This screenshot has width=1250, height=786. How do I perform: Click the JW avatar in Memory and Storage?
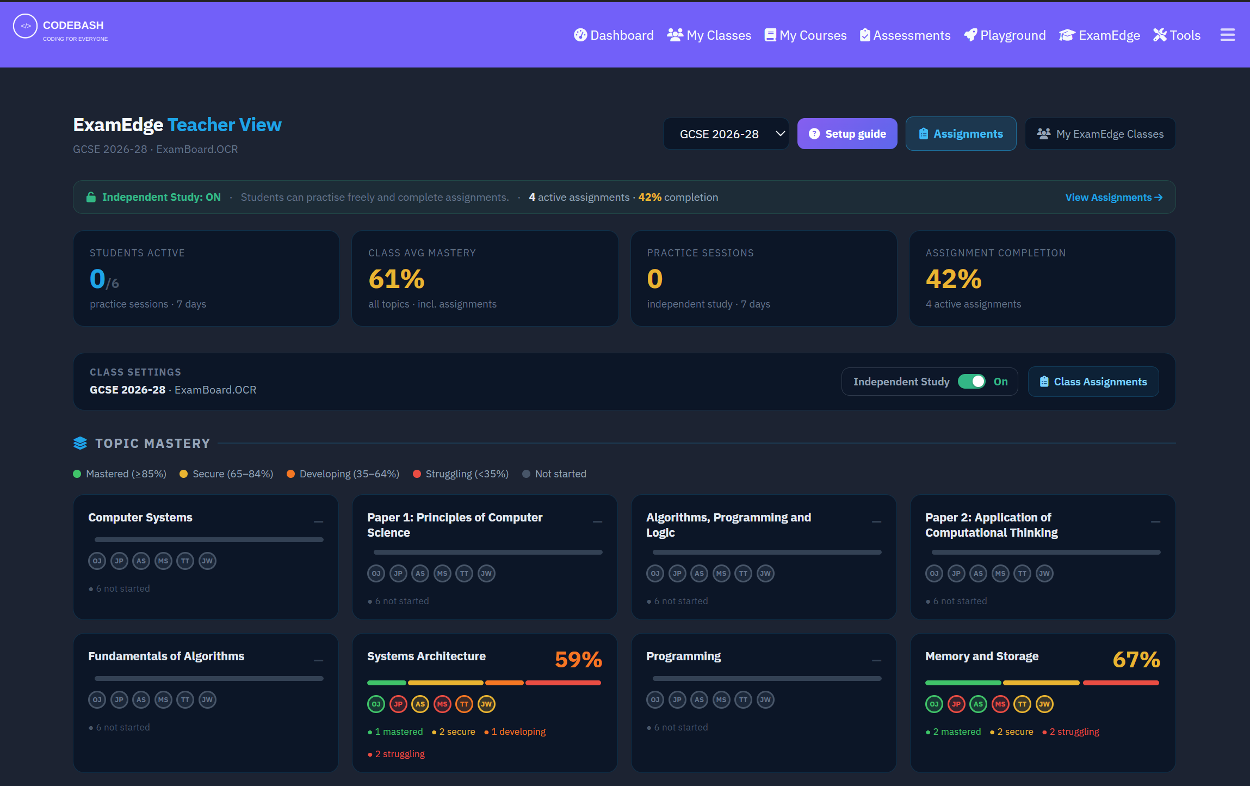[1044, 704]
